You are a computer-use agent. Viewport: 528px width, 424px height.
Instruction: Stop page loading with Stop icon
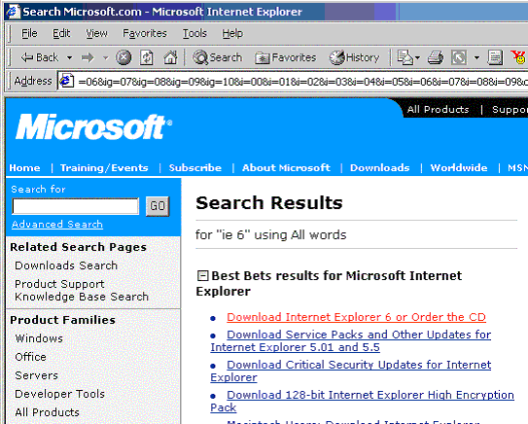click(x=123, y=57)
